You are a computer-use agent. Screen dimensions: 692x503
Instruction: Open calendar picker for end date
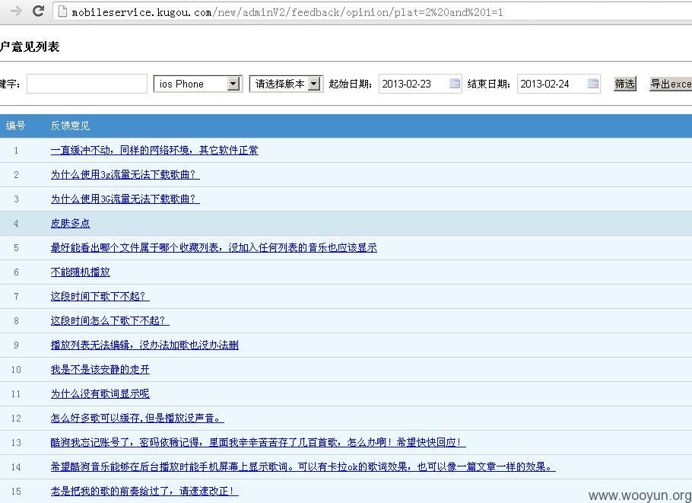click(593, 84)
